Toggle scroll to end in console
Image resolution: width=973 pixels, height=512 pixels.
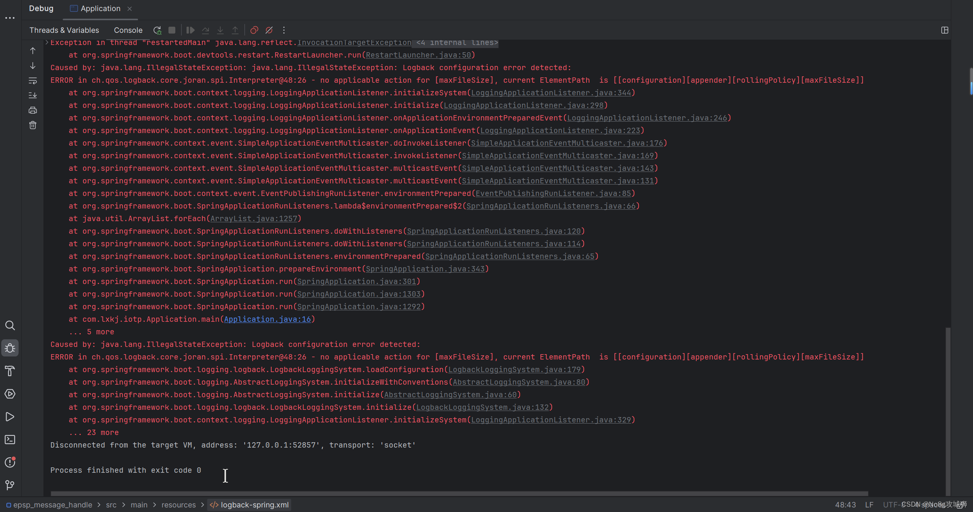click(x=33, y=95)
